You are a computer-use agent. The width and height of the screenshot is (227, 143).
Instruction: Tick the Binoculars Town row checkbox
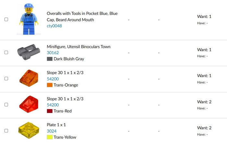point(6,52)
